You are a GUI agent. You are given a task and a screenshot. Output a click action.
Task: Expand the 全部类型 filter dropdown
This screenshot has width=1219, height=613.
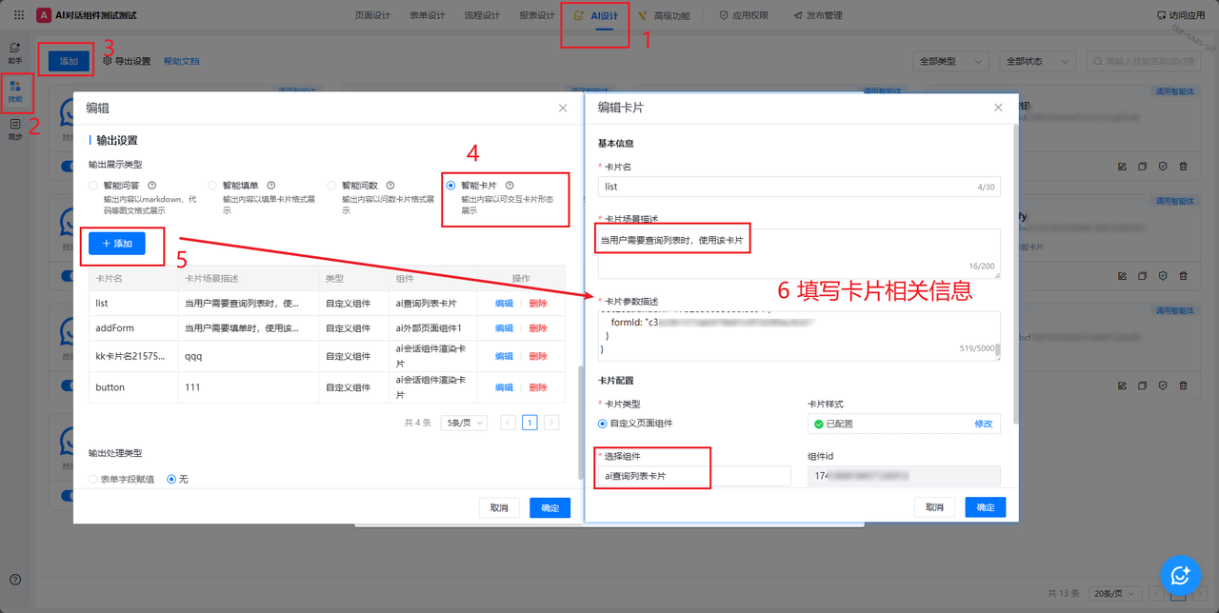coord(950,61)
